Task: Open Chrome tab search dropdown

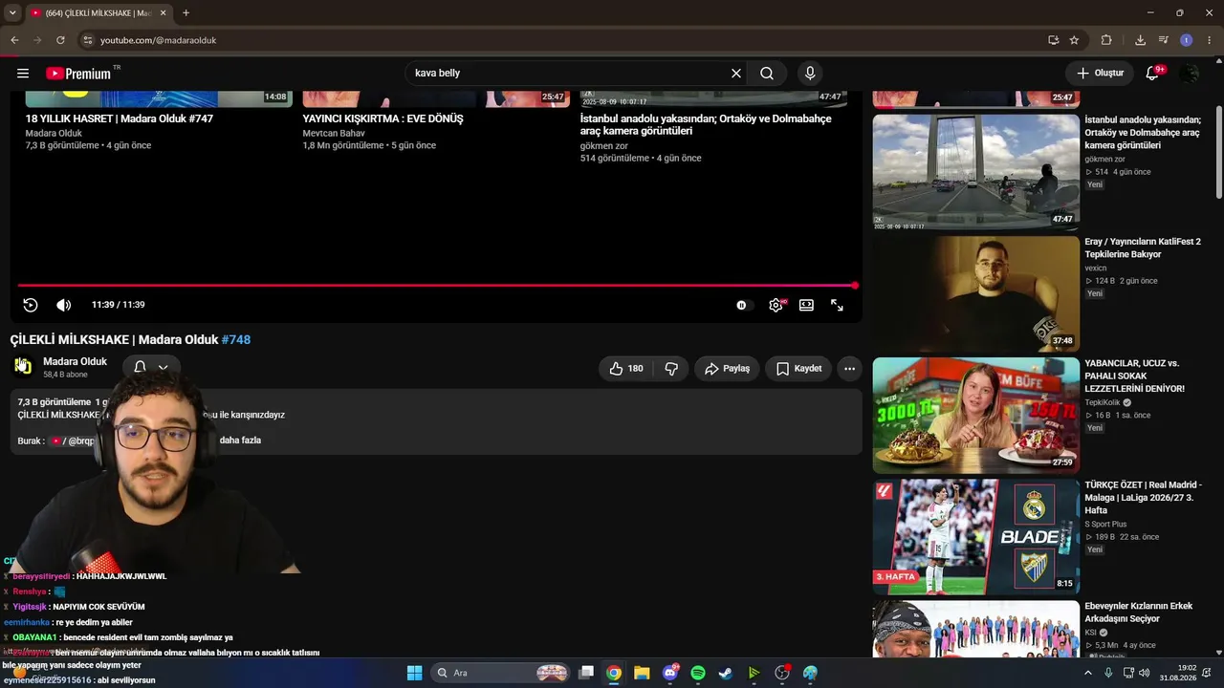Action: 12,13
